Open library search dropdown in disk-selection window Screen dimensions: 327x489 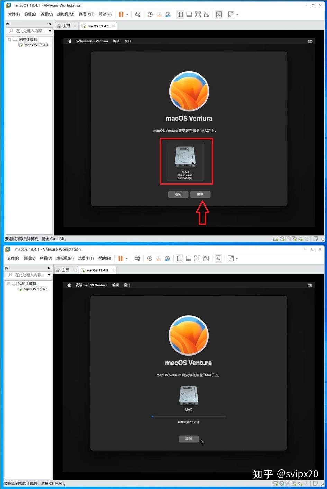[x=50, y=31]
